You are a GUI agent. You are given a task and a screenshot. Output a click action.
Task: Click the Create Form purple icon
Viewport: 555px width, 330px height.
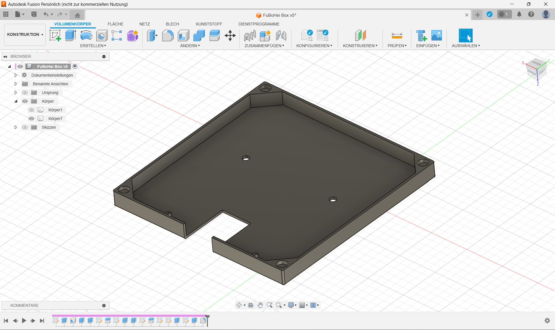(133, 36)
